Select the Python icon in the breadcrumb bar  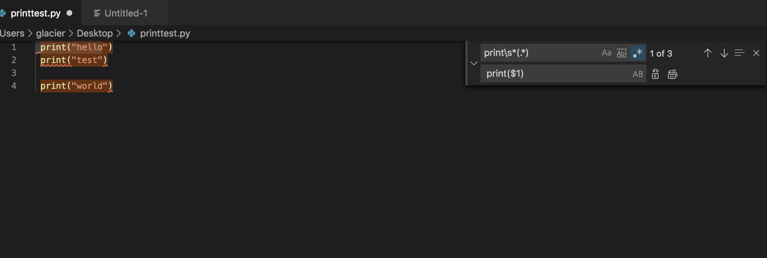coord(131,33)
